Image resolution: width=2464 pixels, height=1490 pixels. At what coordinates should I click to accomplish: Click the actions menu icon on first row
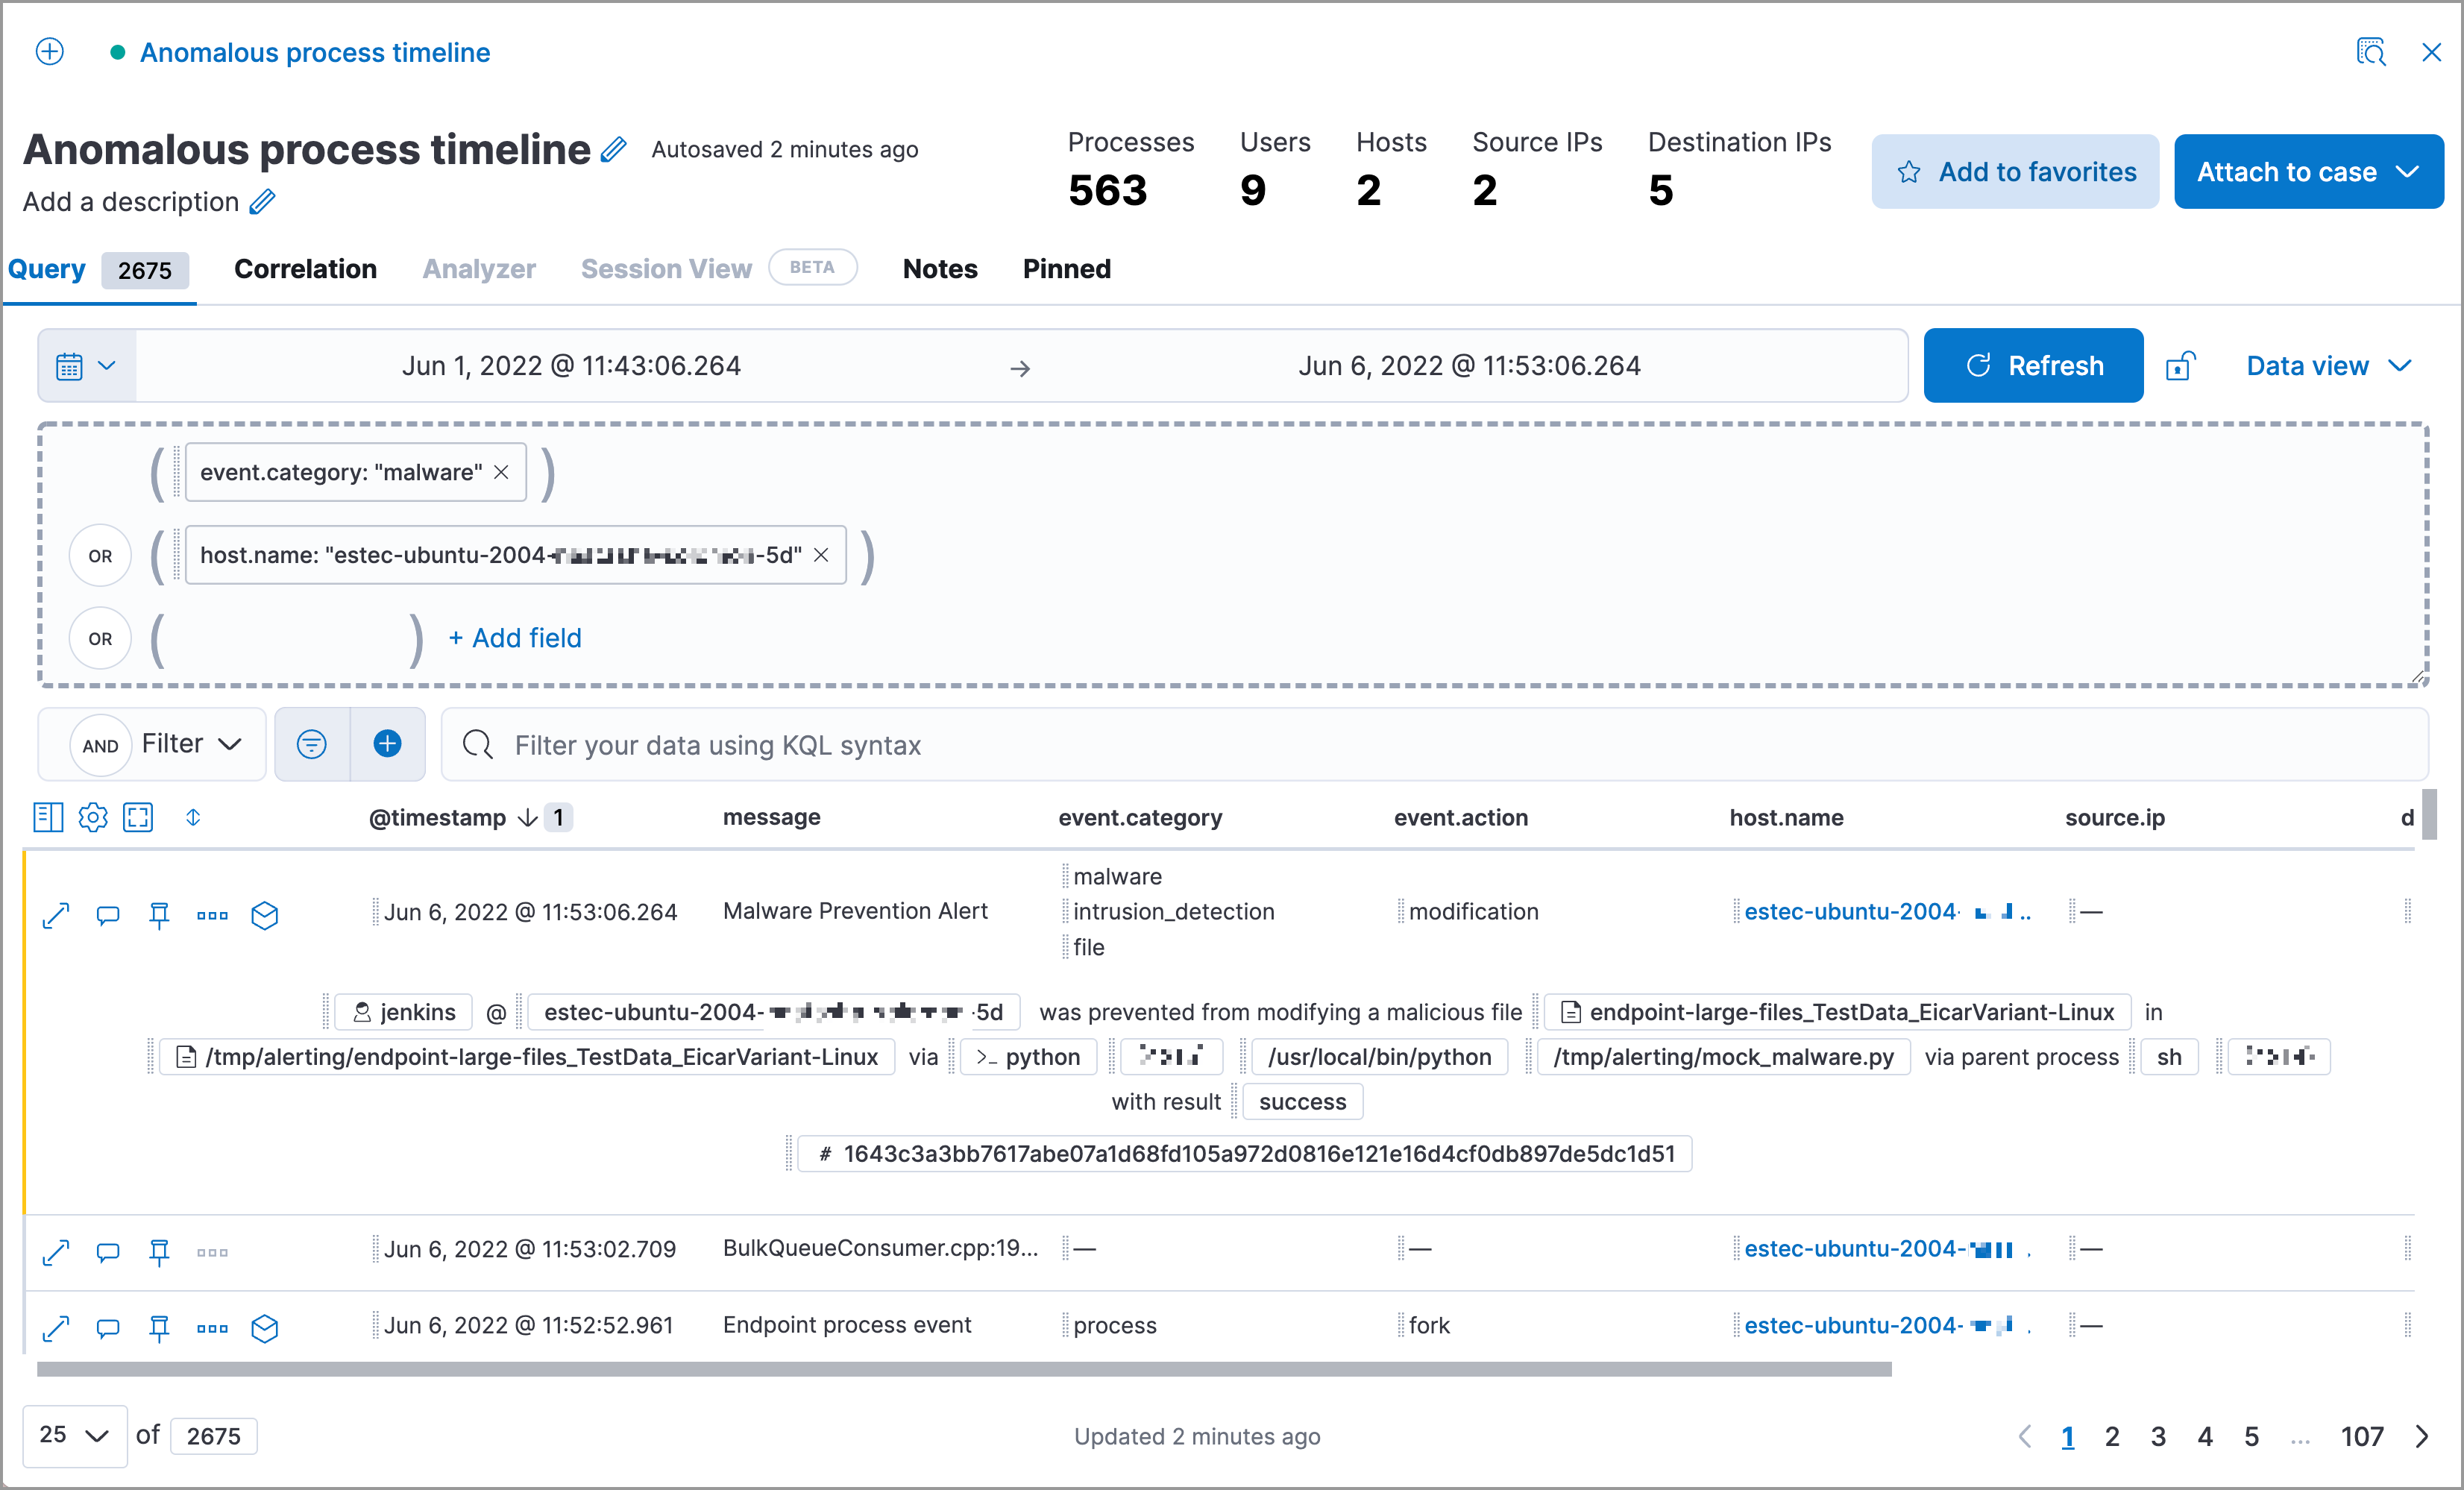[211, 911]
